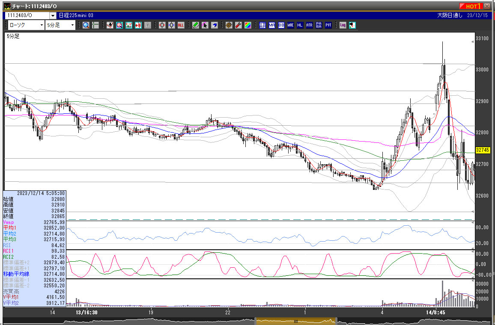Click the 平均1 value row
The width and height of the screenshot is (495, 325).
pyautogui.click(x=34, y=228)
